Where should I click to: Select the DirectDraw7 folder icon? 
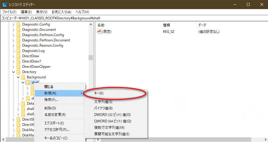coord(19,61)
